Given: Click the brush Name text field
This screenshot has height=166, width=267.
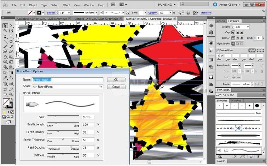Looking at the screenshot, I should [x=68, y=80].
